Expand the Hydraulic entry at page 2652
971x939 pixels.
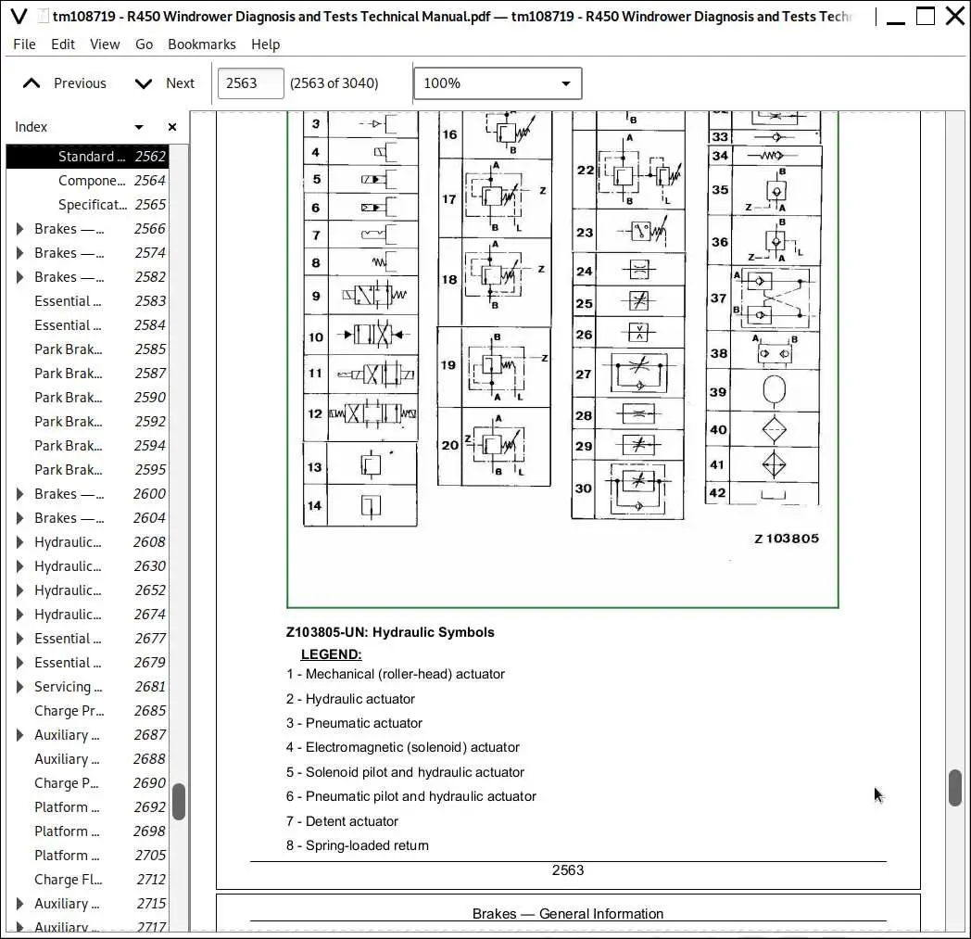click(19, 590)
